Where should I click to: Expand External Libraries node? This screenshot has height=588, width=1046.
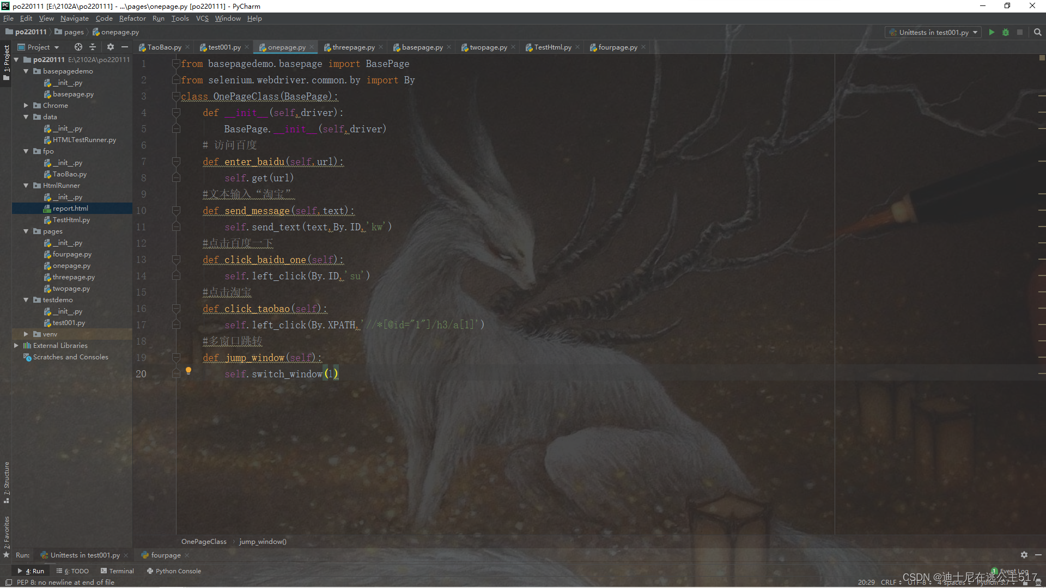pyautogui.click(x=16, y=346)
